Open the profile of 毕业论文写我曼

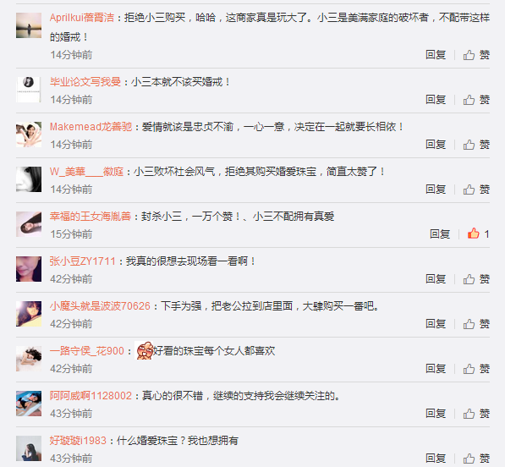point(85,82)
